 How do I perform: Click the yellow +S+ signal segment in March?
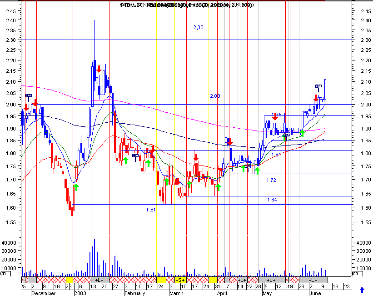point(180,280)
